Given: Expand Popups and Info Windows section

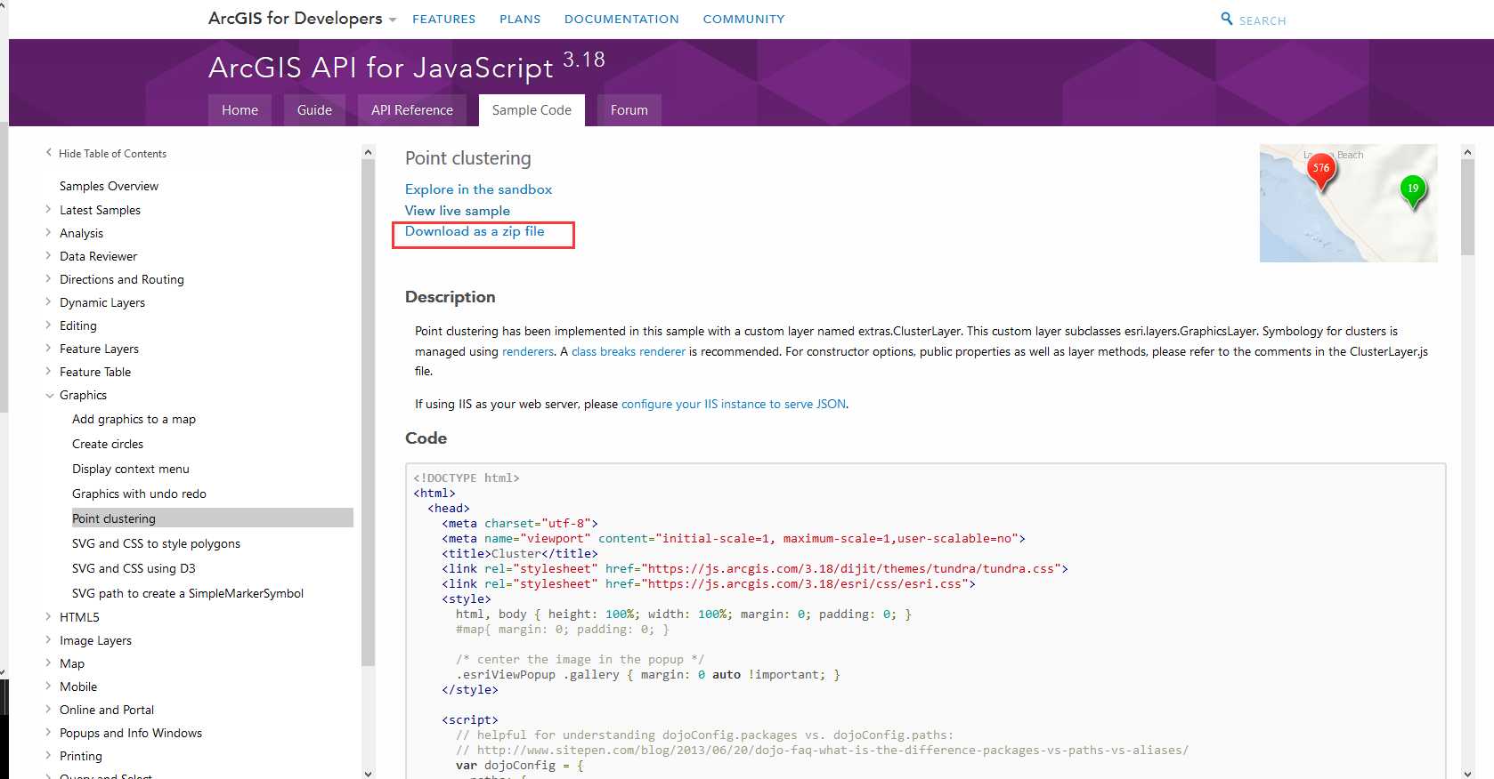Looking at the screenshot, I should (x=49, y=733).
